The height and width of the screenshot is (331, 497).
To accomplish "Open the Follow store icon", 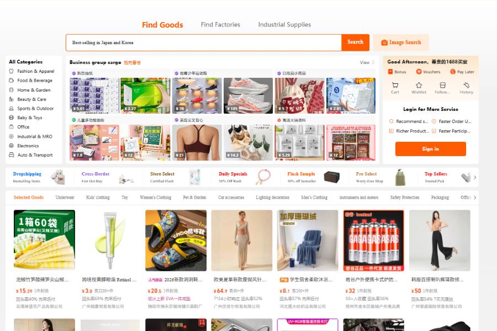I will [442, 85].
